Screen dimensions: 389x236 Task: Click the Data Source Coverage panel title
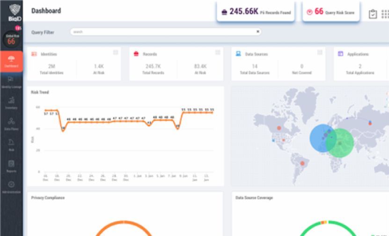[x=254, y=198]
